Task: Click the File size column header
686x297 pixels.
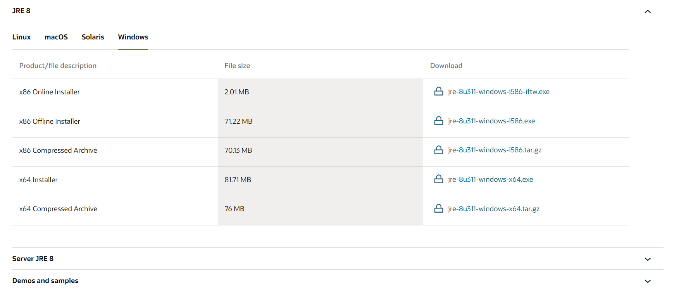Action: click(237, 66)
